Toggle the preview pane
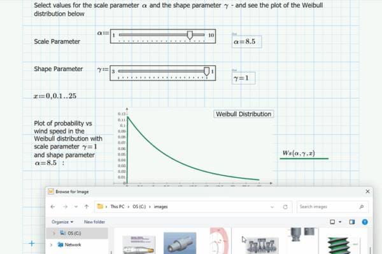Image resolution: width=382 pixels, height=254 pixels. (x=352, y=222)
